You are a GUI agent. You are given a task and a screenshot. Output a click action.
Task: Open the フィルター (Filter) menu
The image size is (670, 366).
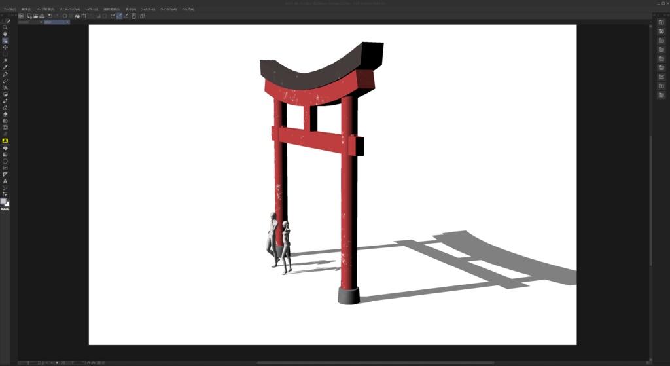coord(149,9)
